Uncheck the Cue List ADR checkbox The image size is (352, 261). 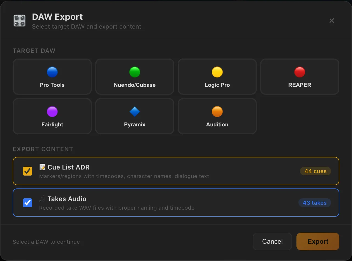click(28, 171)
